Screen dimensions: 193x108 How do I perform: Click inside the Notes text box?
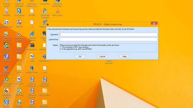[108, 48]
